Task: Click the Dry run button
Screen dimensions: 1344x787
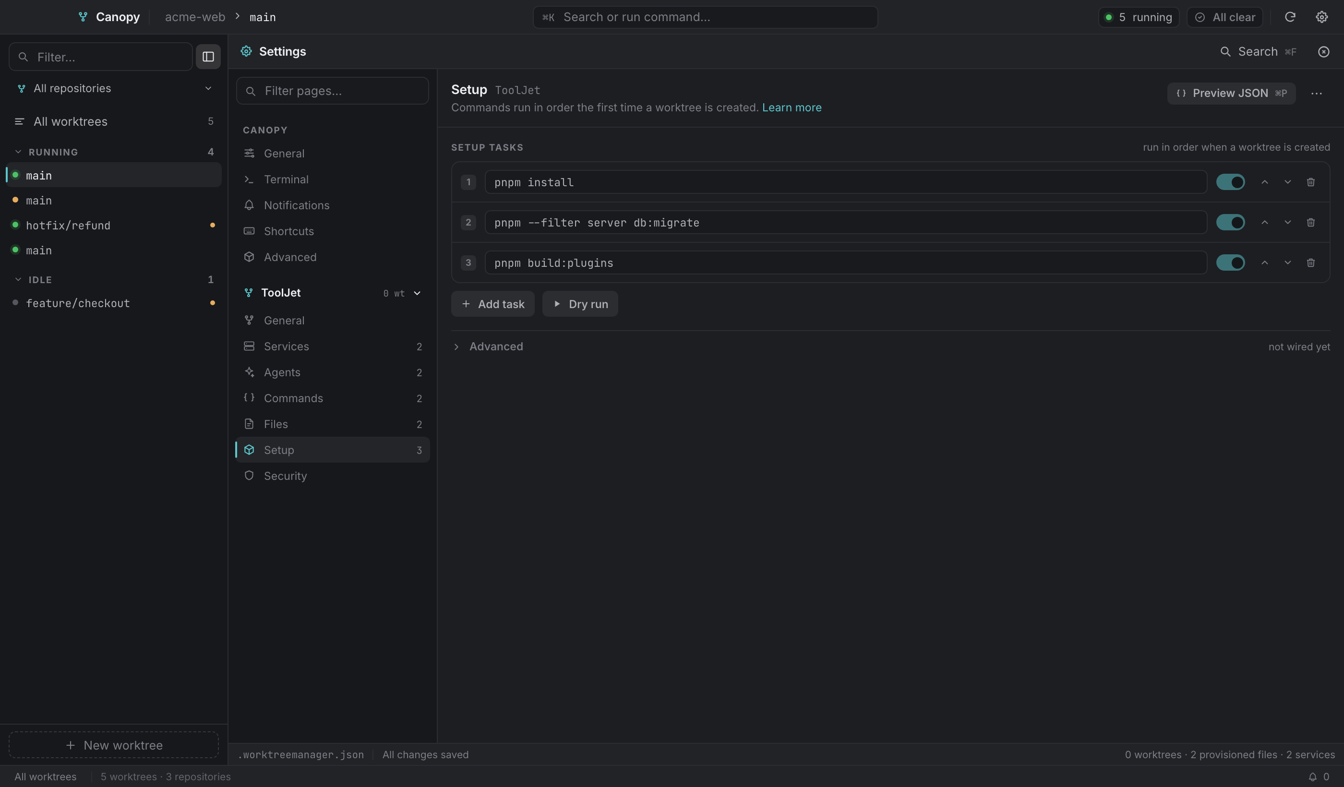Action: pos(580,304)
